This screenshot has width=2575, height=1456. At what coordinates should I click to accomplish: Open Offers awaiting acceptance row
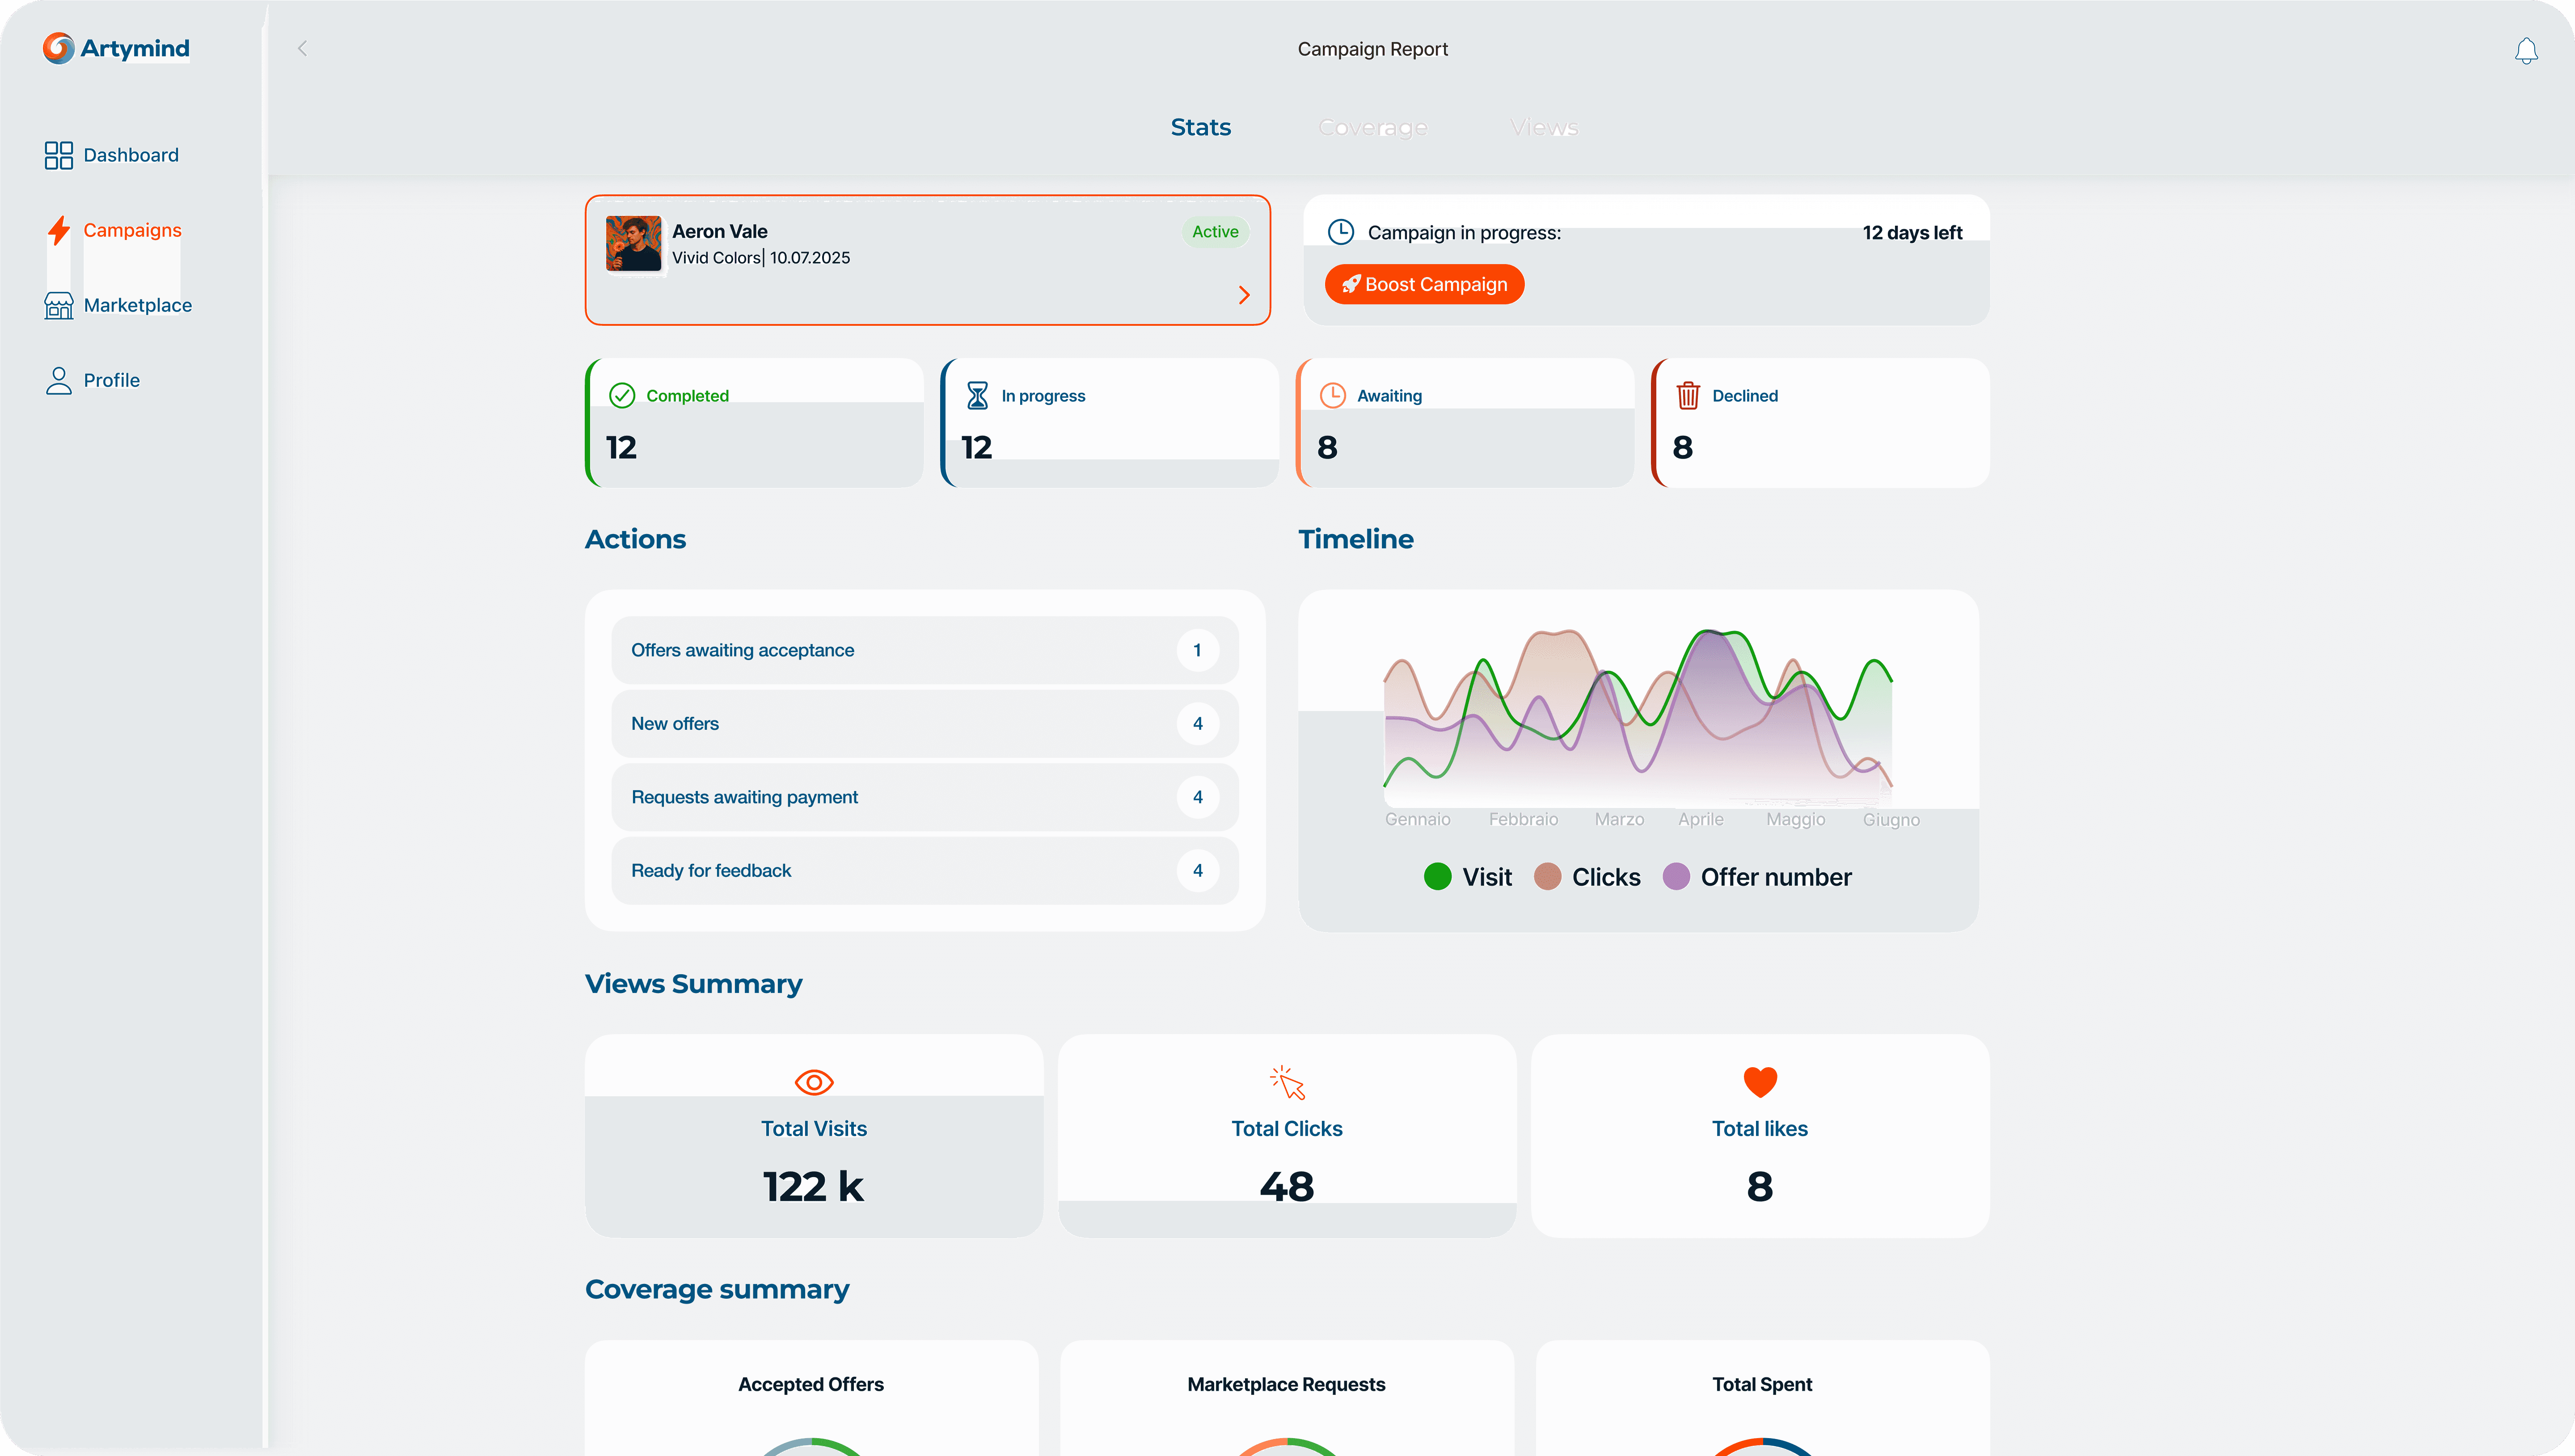click(x=925, y=650)
